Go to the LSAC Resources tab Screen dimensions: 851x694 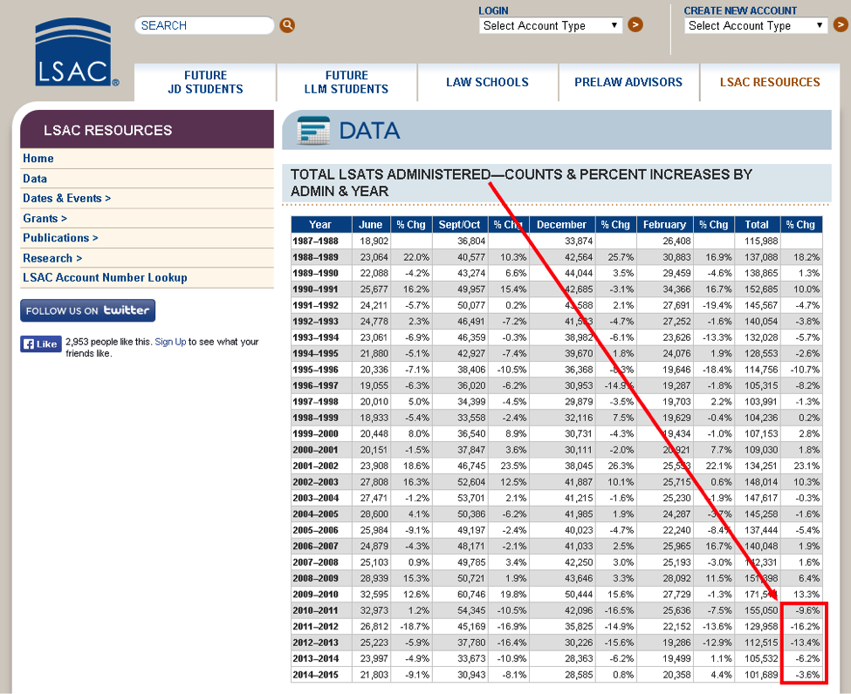click(769, 82)
